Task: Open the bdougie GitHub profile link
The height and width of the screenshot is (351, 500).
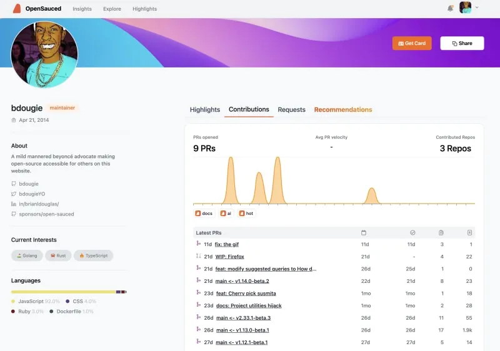Action: click(x=29, y=184)
